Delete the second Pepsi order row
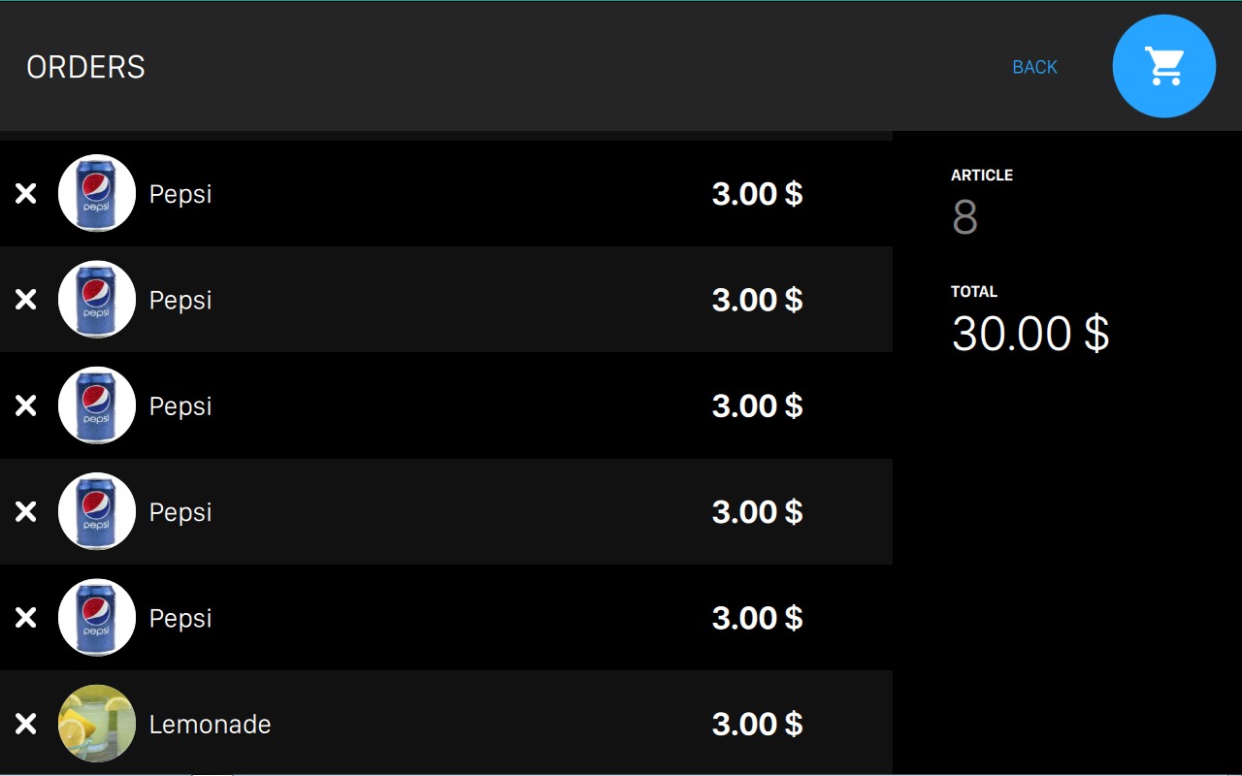 pyautogui.click(x=26, y=300)
